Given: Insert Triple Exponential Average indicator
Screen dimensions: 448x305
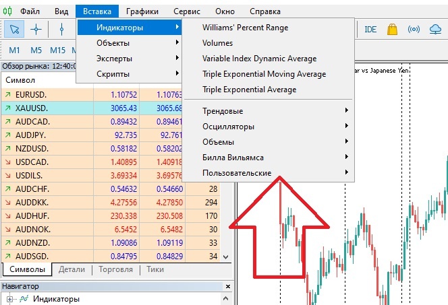Looking at the screenshot, I should [268, 90].
